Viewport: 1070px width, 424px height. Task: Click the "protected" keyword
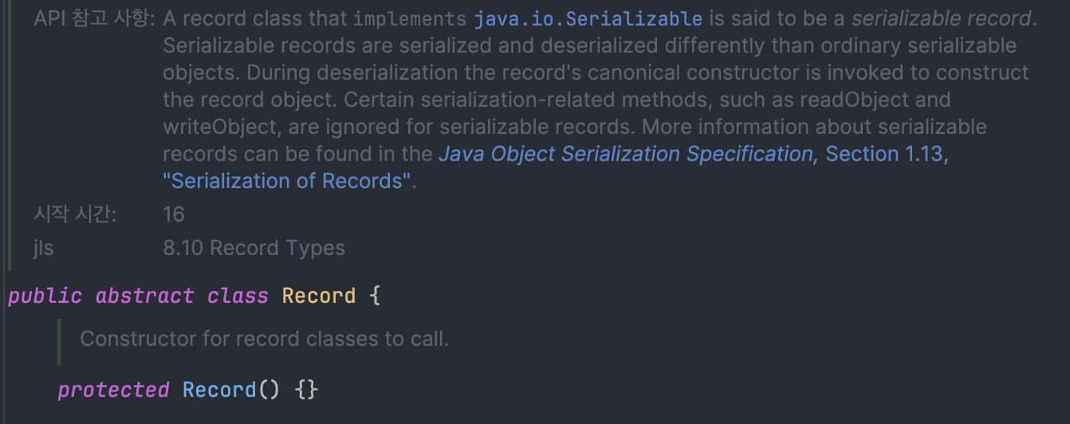coord(113,391)
